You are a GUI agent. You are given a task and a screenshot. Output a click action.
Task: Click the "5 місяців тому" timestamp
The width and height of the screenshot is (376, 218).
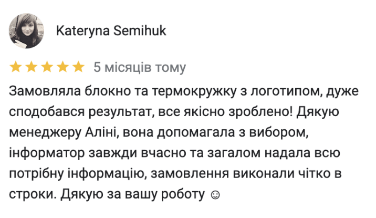coord(139,68)
